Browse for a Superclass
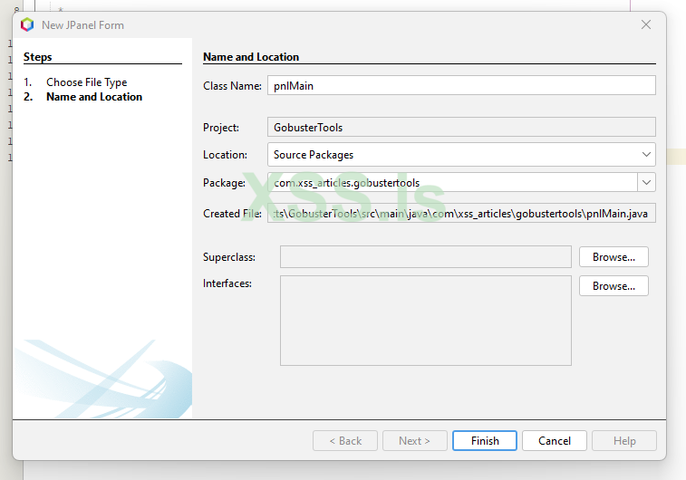The height and width of the screenshot is (480, 686). click(x=614, y=257)
